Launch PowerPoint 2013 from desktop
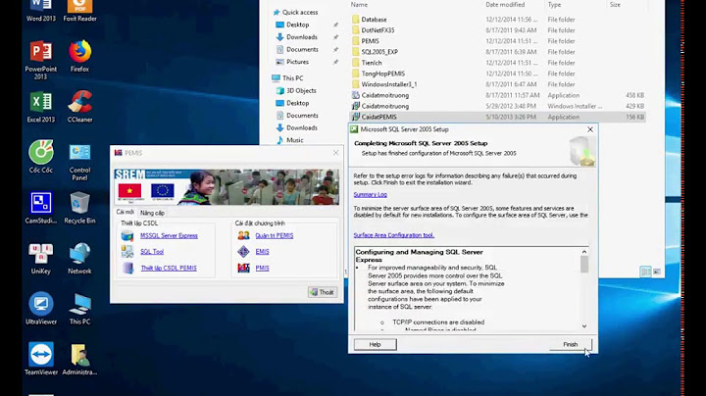This screenshot has height=396, width=706. pos(40,60)
